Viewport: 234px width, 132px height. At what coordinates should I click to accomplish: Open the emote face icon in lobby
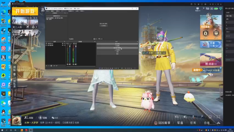(210, 117)
